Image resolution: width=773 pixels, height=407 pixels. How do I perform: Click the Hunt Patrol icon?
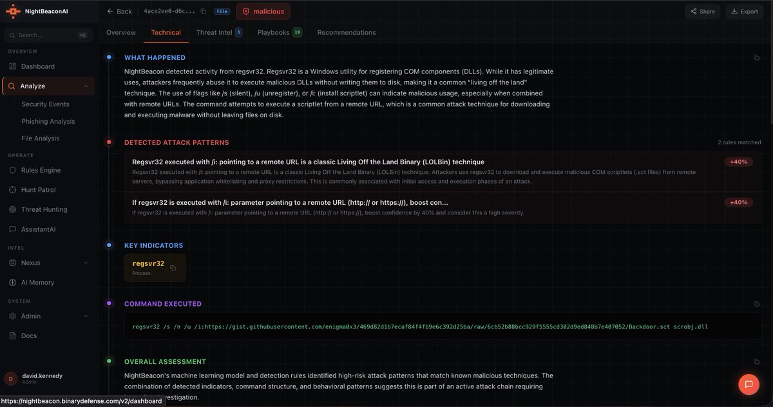coord(13,190)
